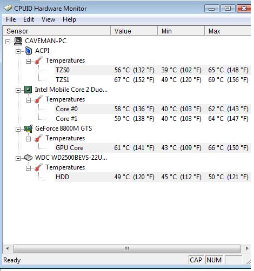
Task: Click the Min column header
Action: 182,31
